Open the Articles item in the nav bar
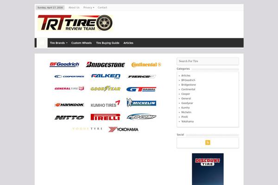Screen dimensions: 278x185 click(128, 43)
